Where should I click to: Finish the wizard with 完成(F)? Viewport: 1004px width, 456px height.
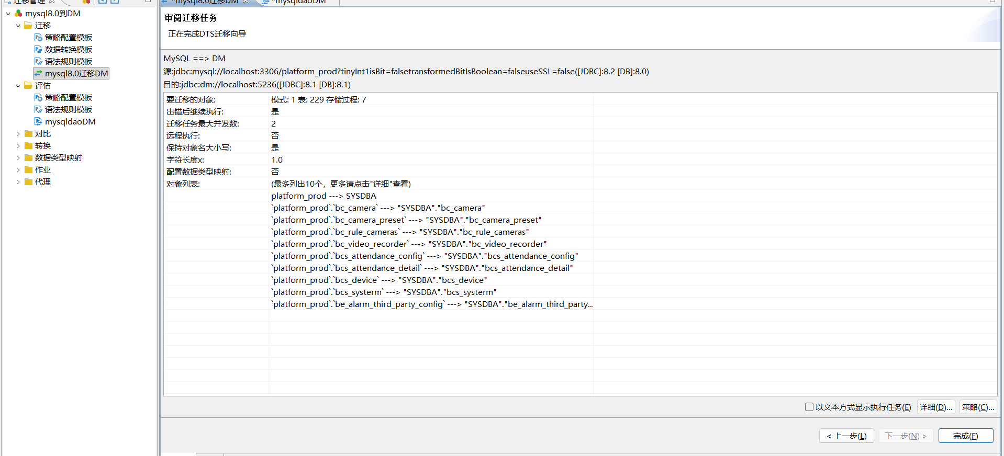(x=966, y=436)
